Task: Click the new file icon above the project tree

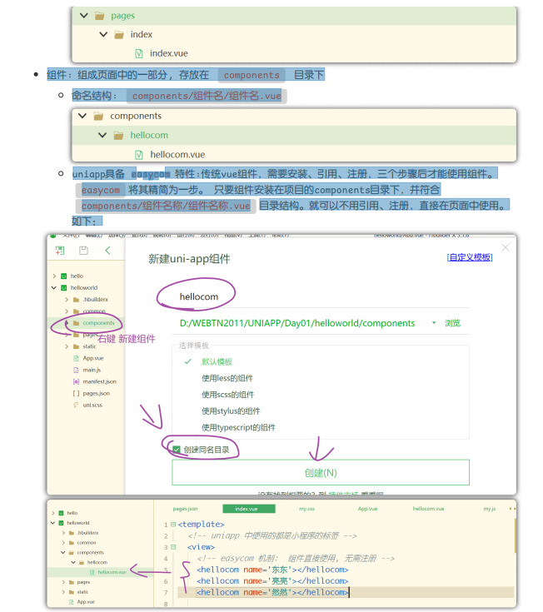Action: [60, 251]
